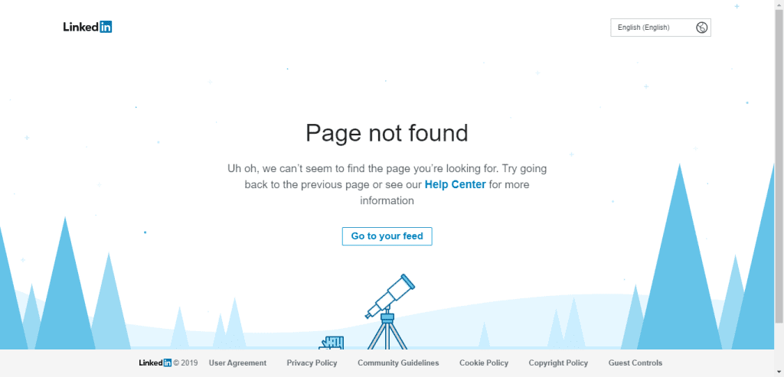The image size is (784, 377).
Task: Click the small LinkedIn logo in footer
Action: tap(155, 363)
